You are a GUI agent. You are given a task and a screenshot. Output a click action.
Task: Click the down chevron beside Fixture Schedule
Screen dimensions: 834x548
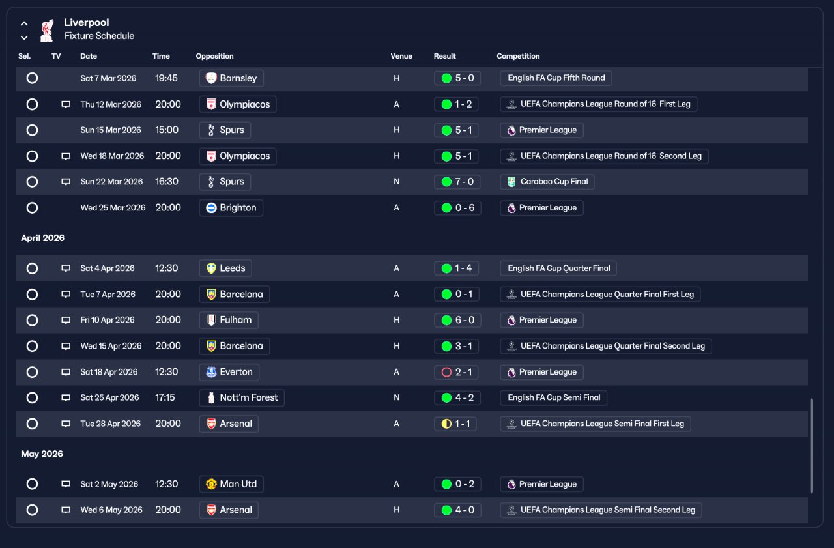(x=24, y=37)
